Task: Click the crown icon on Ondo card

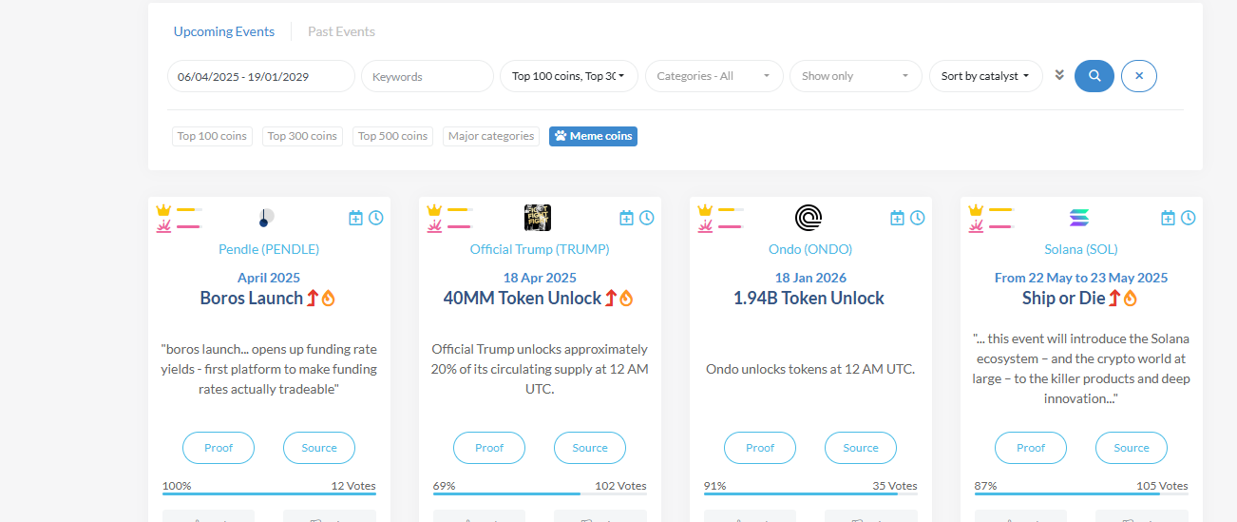Action: [705, 210]
